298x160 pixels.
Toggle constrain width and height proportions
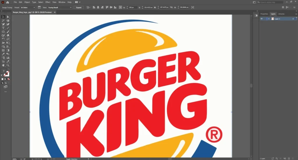coord(171,7)
